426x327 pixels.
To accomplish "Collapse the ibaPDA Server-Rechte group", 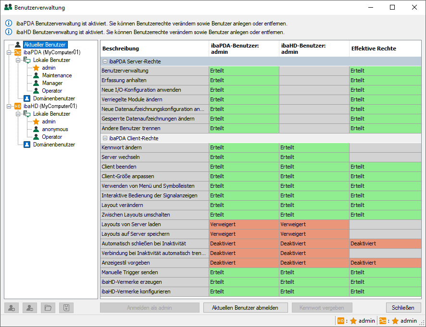I will pyautogui.click(x=105, y=61).
